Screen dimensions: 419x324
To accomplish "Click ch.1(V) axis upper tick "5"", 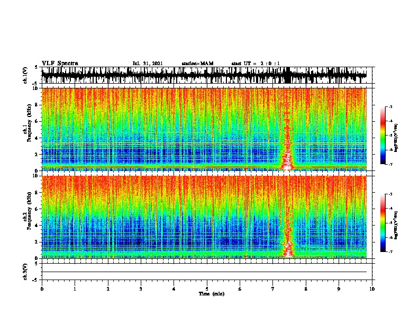I will click(x=37, y=67).
